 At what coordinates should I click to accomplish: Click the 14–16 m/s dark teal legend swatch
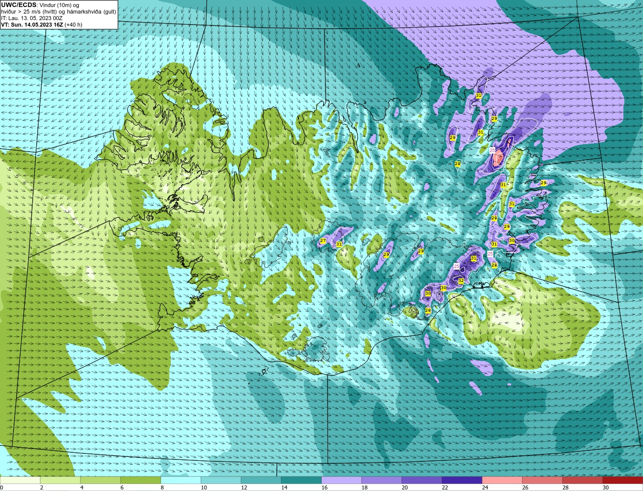click(301, 480)
